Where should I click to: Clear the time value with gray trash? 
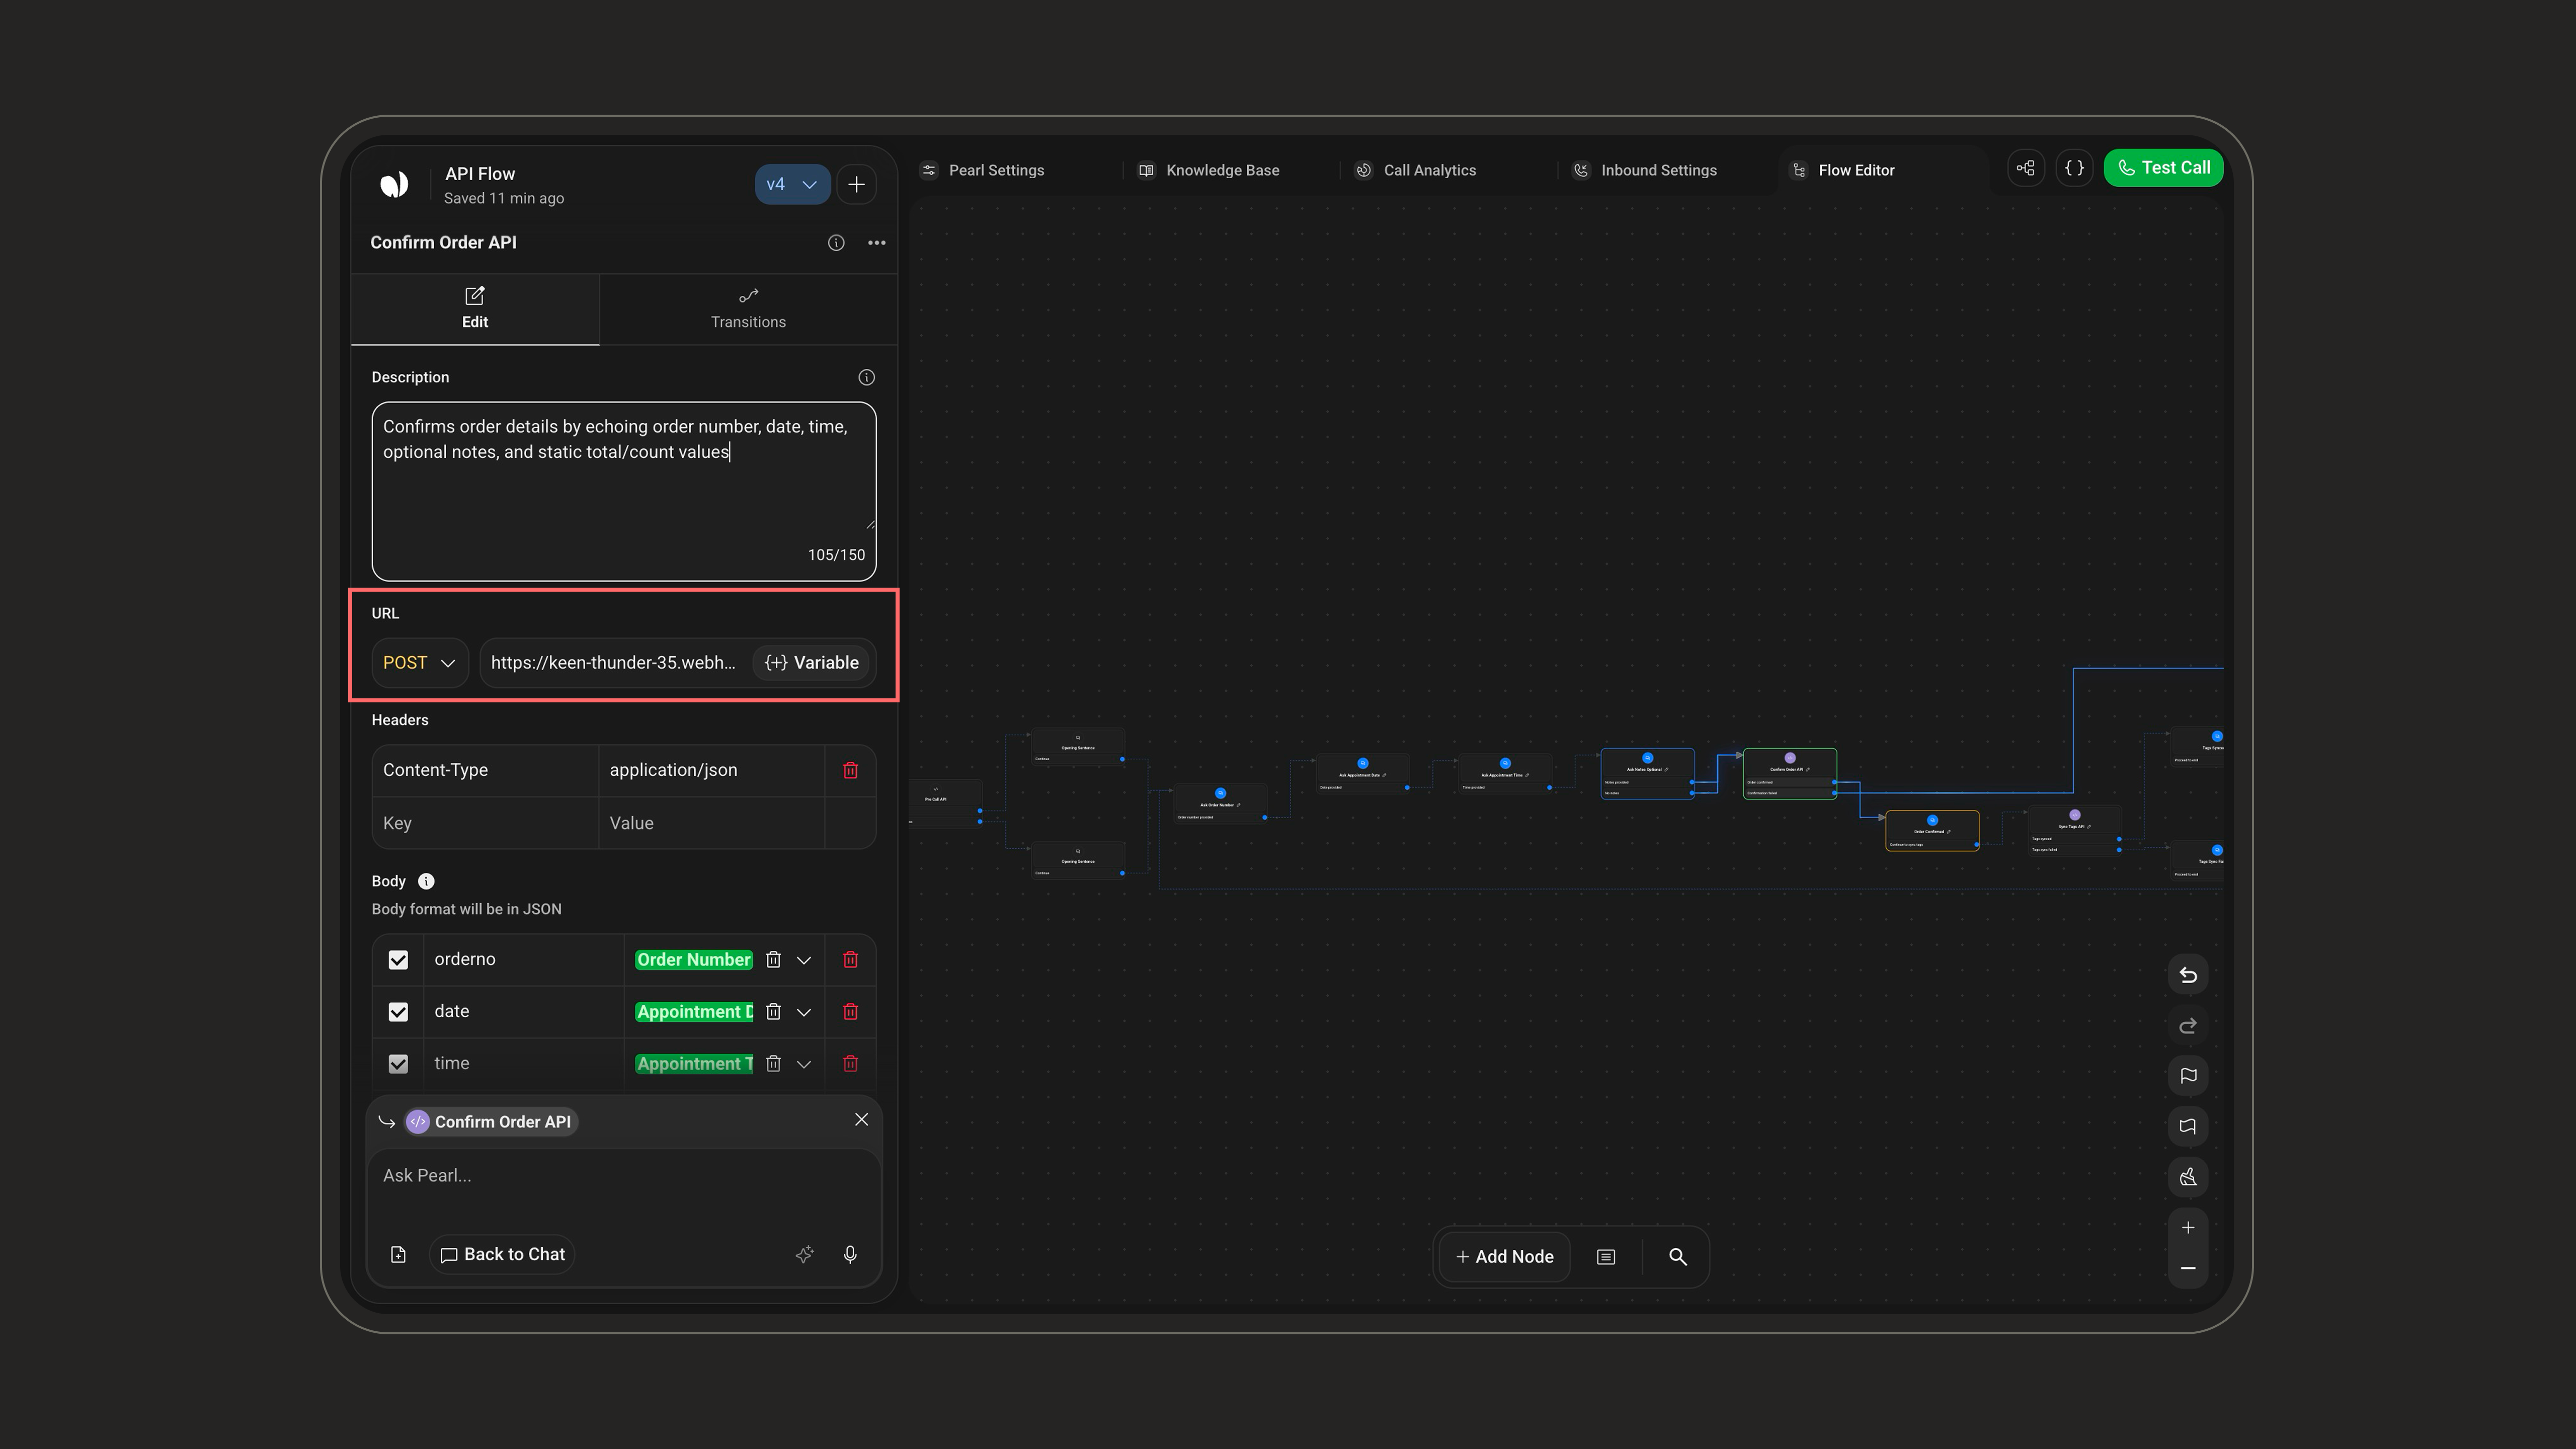pos(773,1064)
